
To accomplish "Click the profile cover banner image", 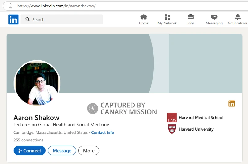I will click(x=124, y=63).
